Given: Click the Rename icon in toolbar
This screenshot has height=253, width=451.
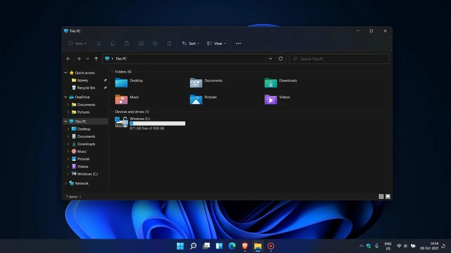Looking at the screenshot, I should tap(141, 44).
